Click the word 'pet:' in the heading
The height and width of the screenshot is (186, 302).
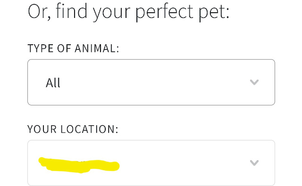(x=214, y=13)
